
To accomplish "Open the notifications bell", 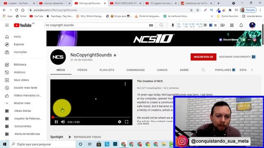I will point(241,25).
